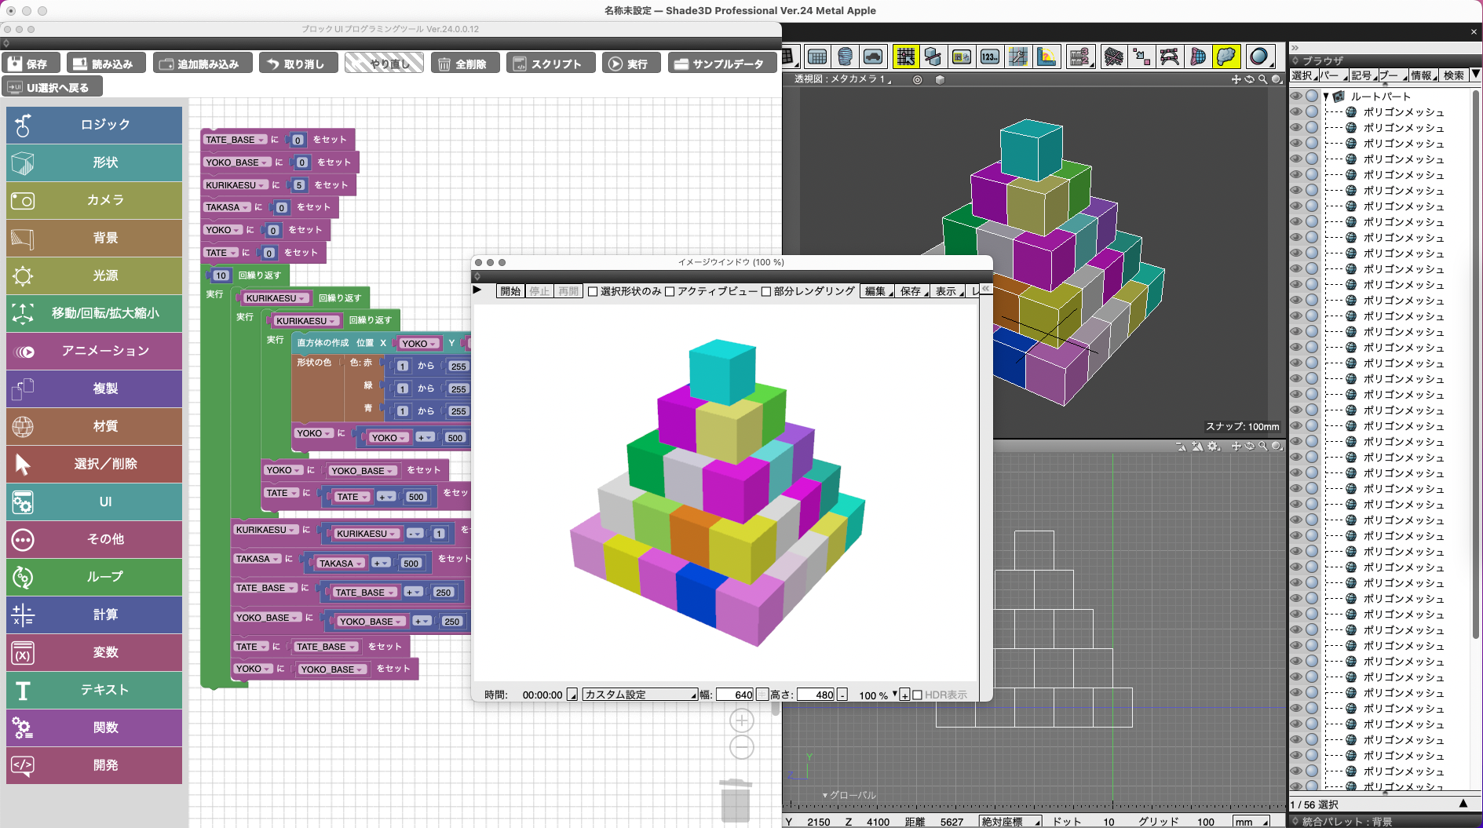Image resolution: width=1483 pixels, height=828 pixels.
Task: Check the 部分レンダリング option
Action: (x=766, y=292)
